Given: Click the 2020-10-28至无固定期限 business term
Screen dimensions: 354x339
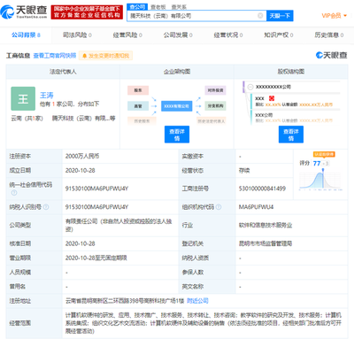Looking at the screenshot, I should point(96,258).
